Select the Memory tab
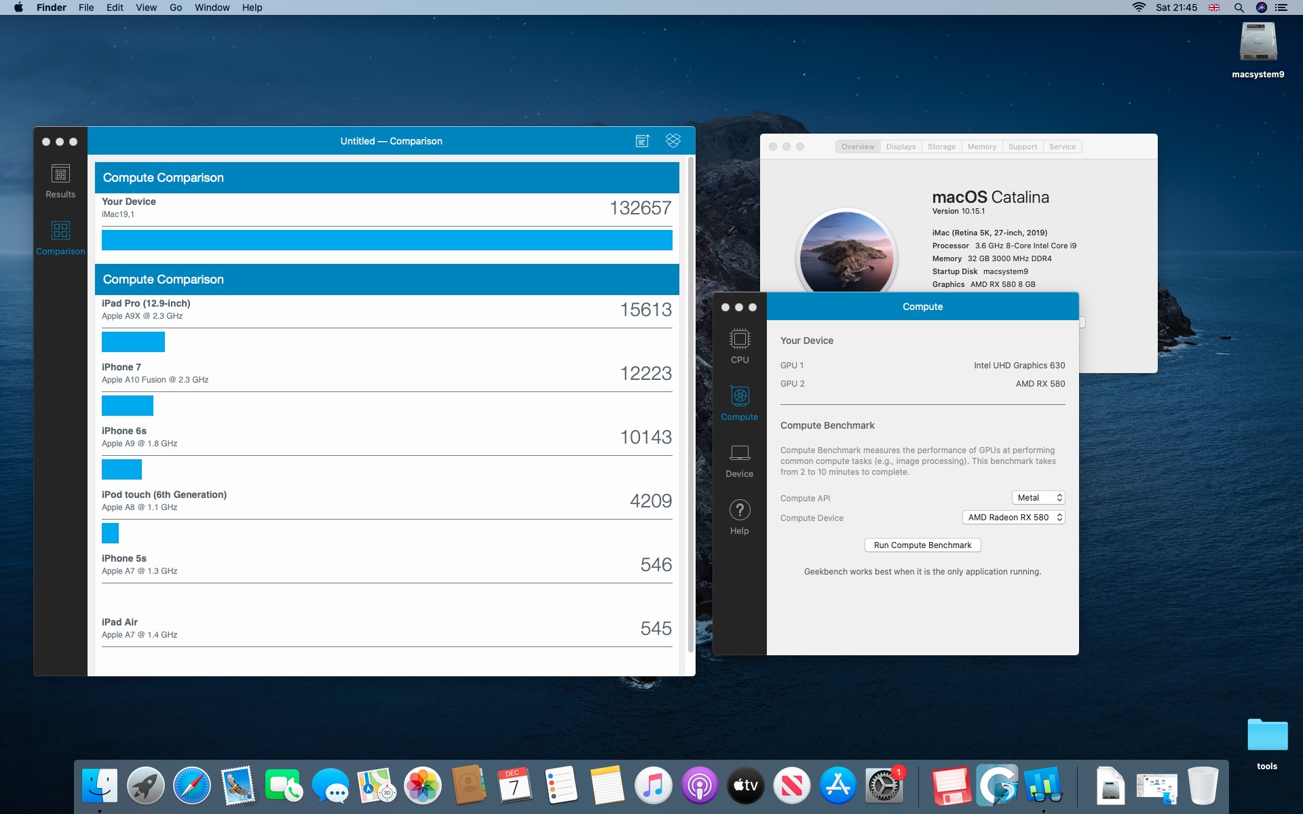Screen dimensions: 1303x814 point(981,147)
